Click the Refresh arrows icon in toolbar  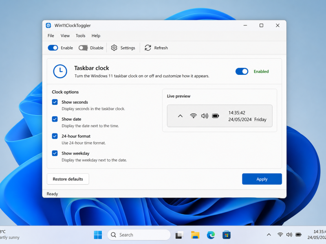coord(148,48)
